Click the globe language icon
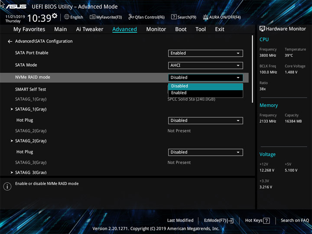Image resolution: width=312 pixels, height=234 pixels. coord(67,17)
